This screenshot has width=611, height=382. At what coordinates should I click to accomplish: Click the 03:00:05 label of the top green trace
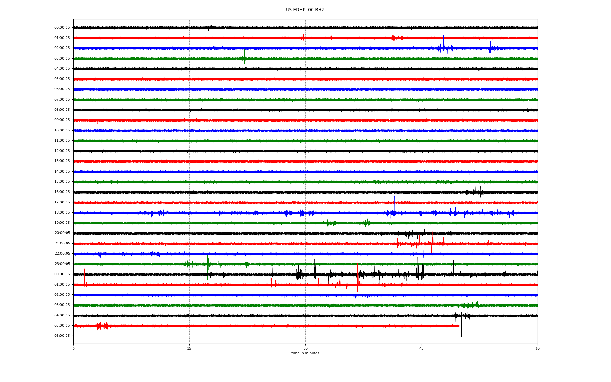click(62, 59)
